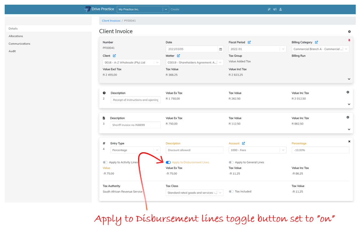
Task: Open calendar picker for Date field
Action: [x=221, y=49]
